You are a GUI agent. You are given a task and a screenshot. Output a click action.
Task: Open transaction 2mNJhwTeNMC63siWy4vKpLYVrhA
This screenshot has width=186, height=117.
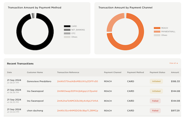coord(77,101)
